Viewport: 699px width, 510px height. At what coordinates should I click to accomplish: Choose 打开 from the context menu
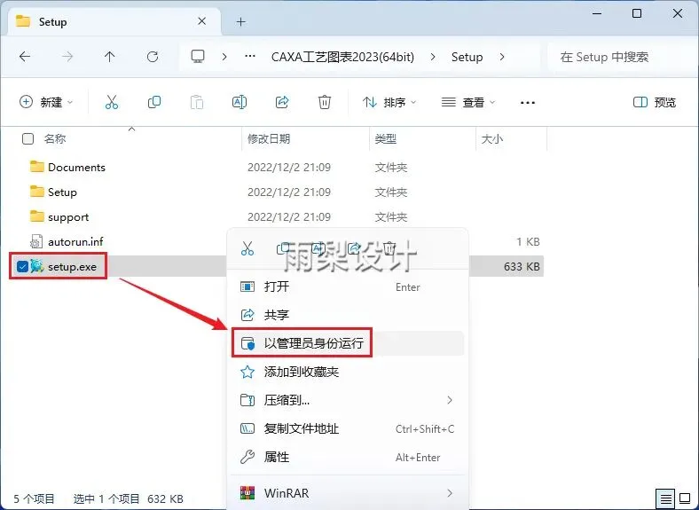tap(348, 286)
